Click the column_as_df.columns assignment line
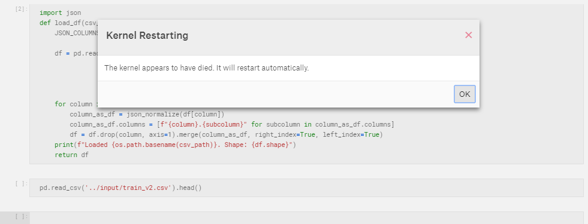 [232, 124]
